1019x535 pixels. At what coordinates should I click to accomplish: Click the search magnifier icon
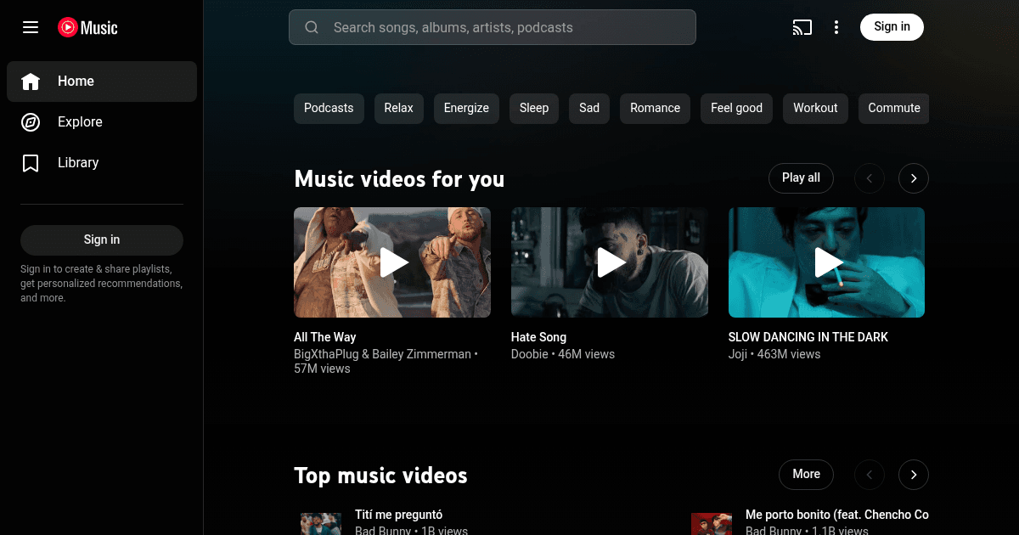point(311,27)
